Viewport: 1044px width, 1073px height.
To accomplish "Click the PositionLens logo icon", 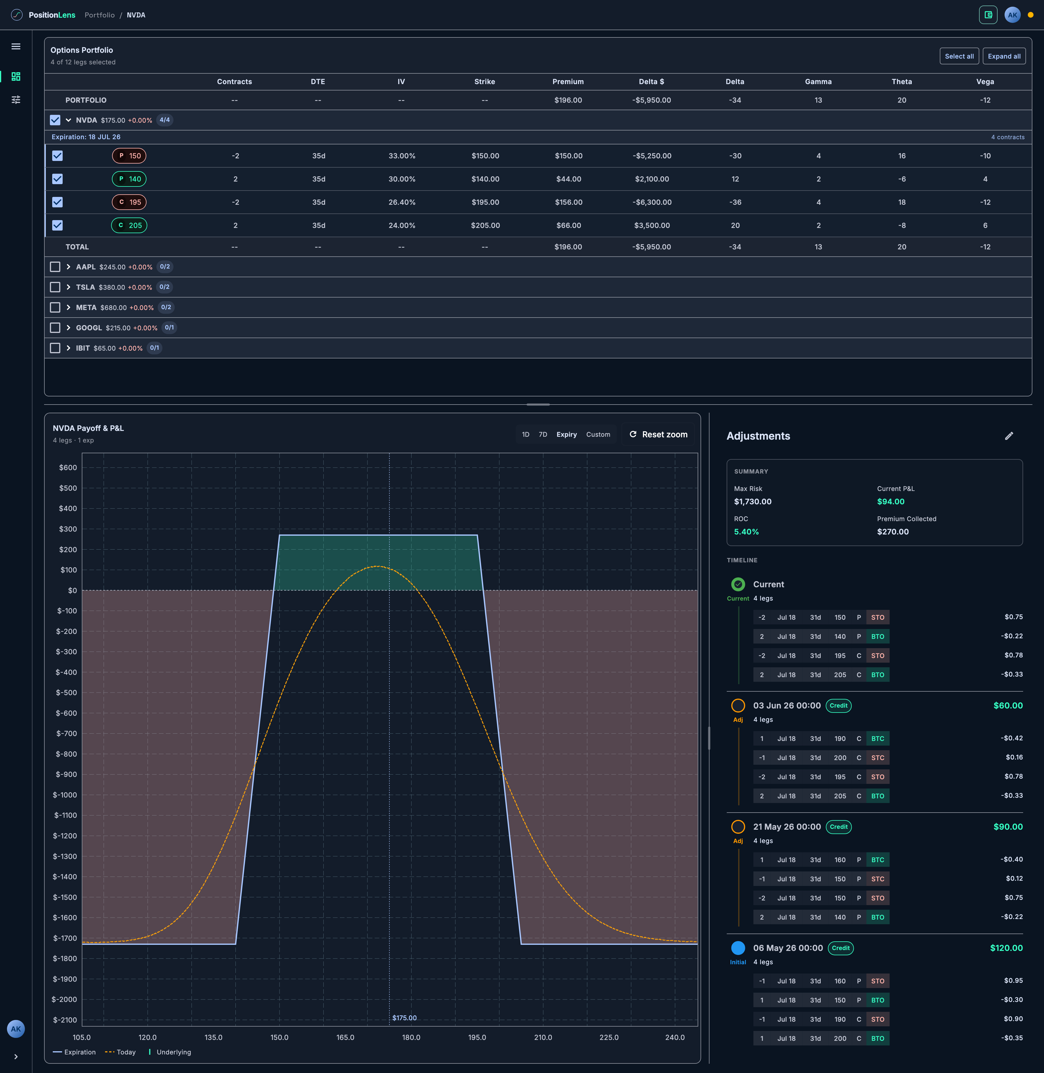I will [x=17, y=15].
